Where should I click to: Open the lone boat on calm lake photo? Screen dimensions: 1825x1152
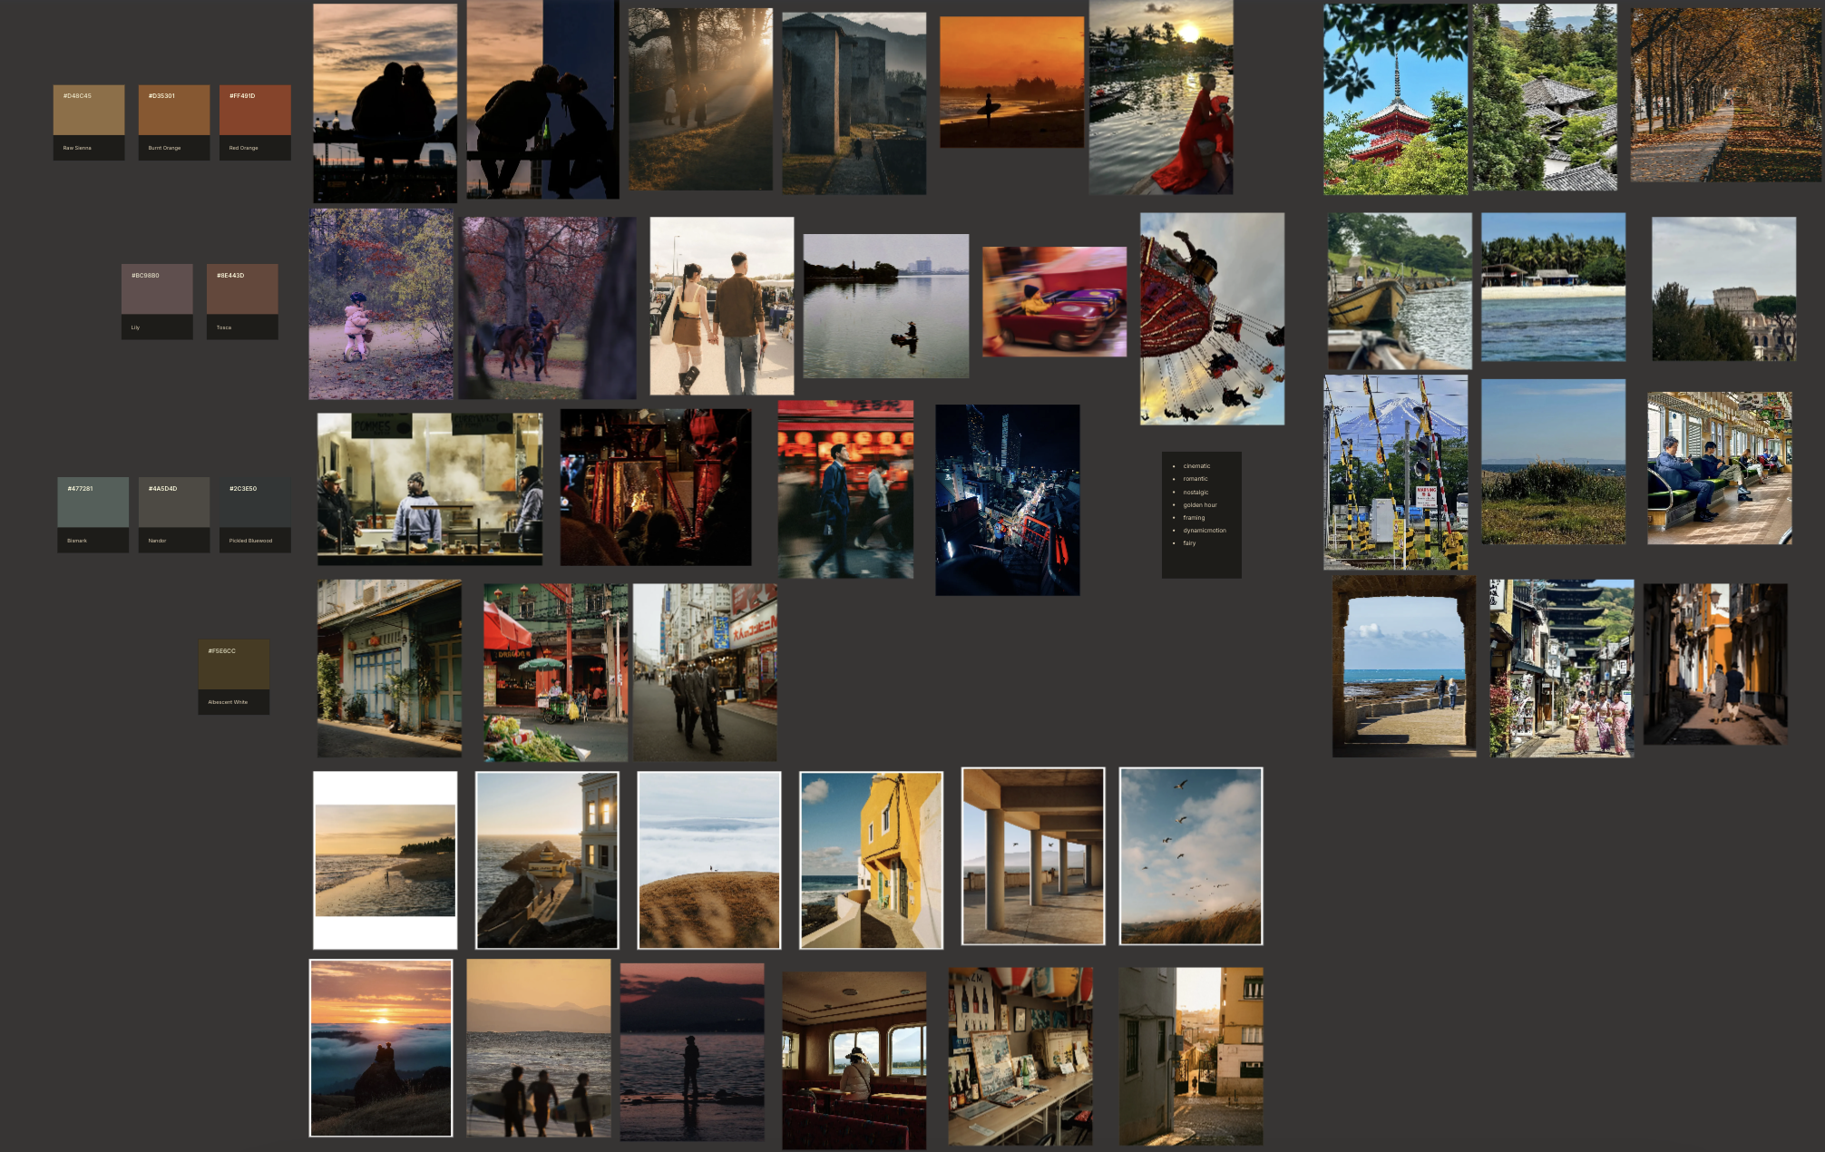pos(886,307)
